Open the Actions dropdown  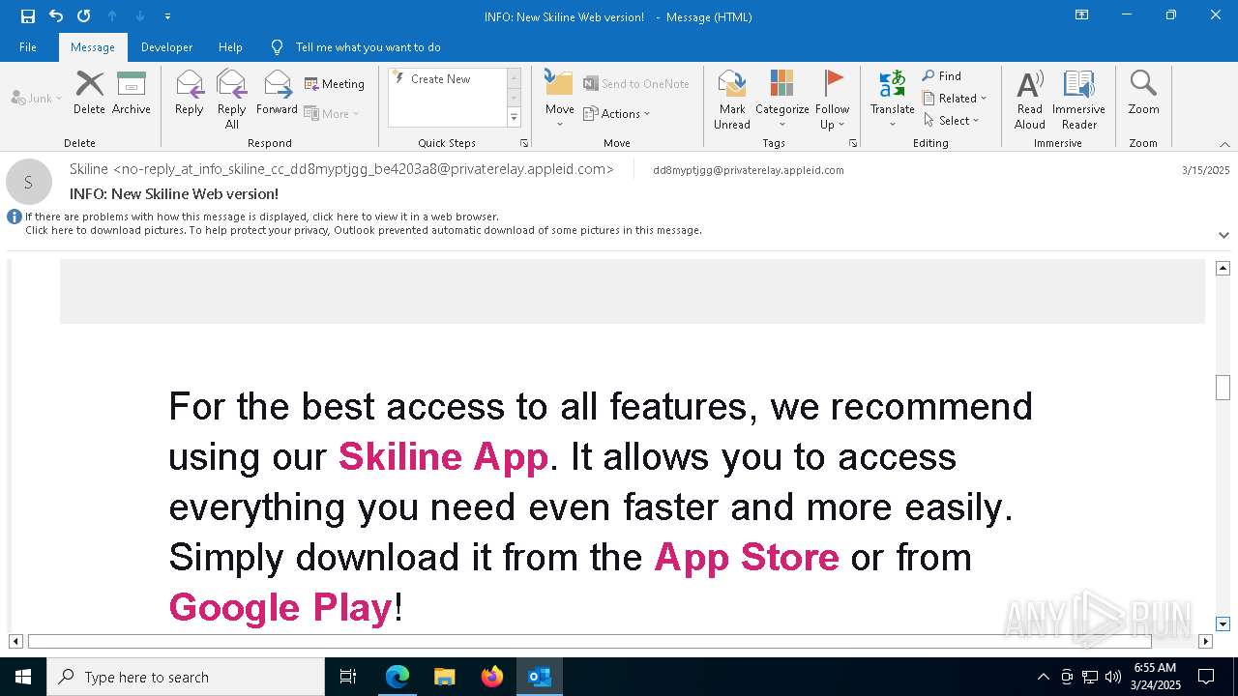click(x=617, y=113)
